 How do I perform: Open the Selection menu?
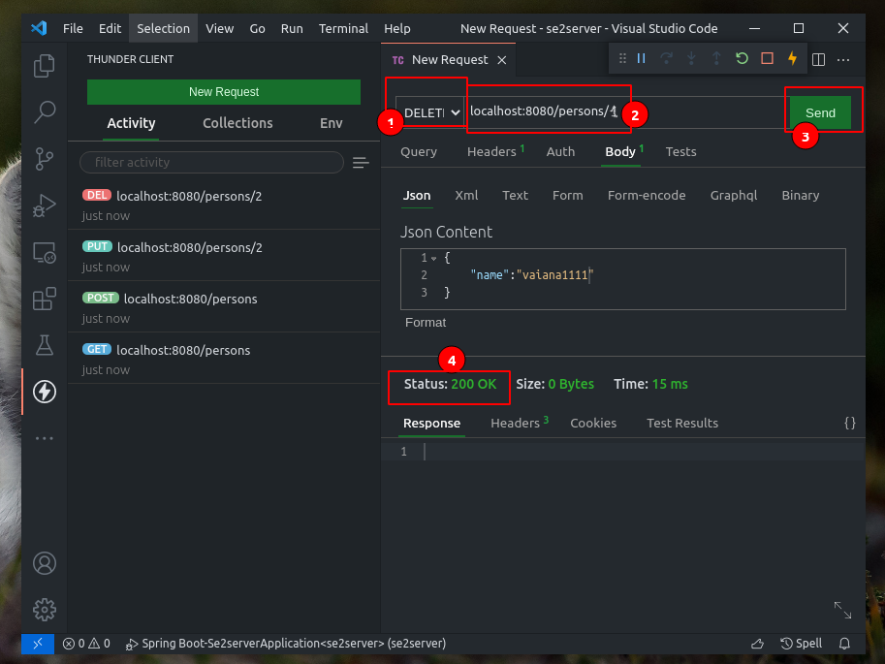163,28
